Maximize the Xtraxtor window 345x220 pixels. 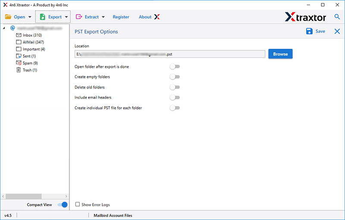tap(323, 5)
